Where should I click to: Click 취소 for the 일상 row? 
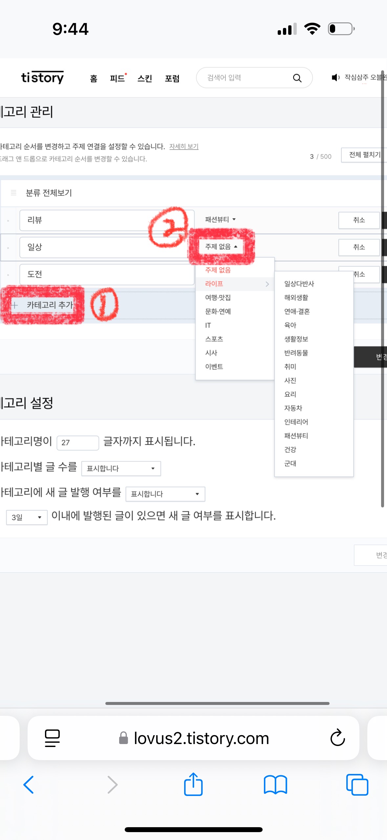pos(359,247)
